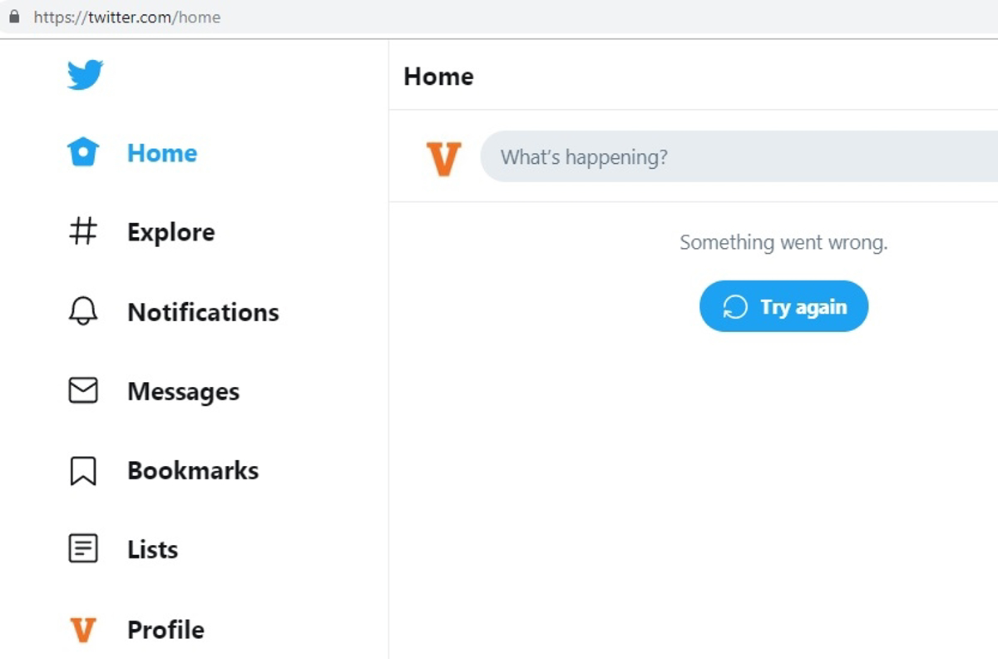Select the Profile menu entry
The height and width of the screenshot is (659, 998).
tap(166, 630)
